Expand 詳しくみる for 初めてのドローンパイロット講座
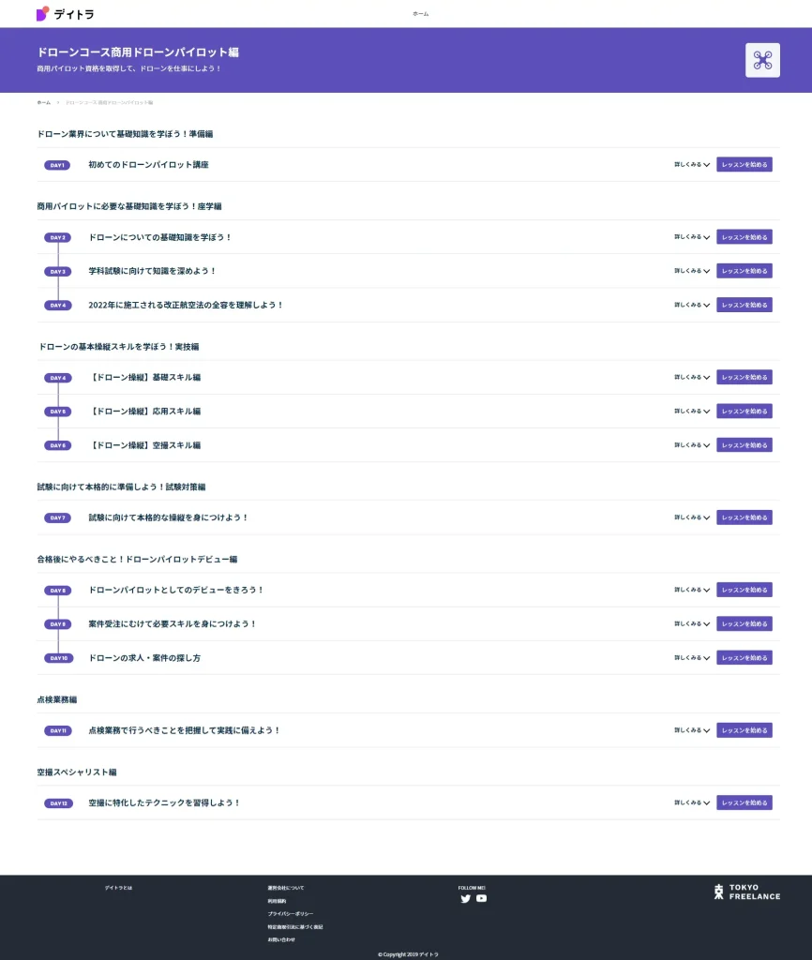Viewport: 812px width, 960px height. coord(691,165)
